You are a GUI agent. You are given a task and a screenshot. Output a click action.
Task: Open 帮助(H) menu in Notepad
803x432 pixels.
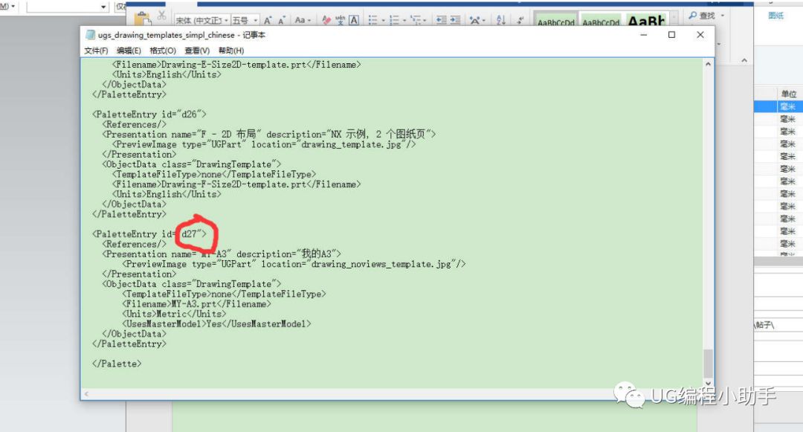point(231,51)
